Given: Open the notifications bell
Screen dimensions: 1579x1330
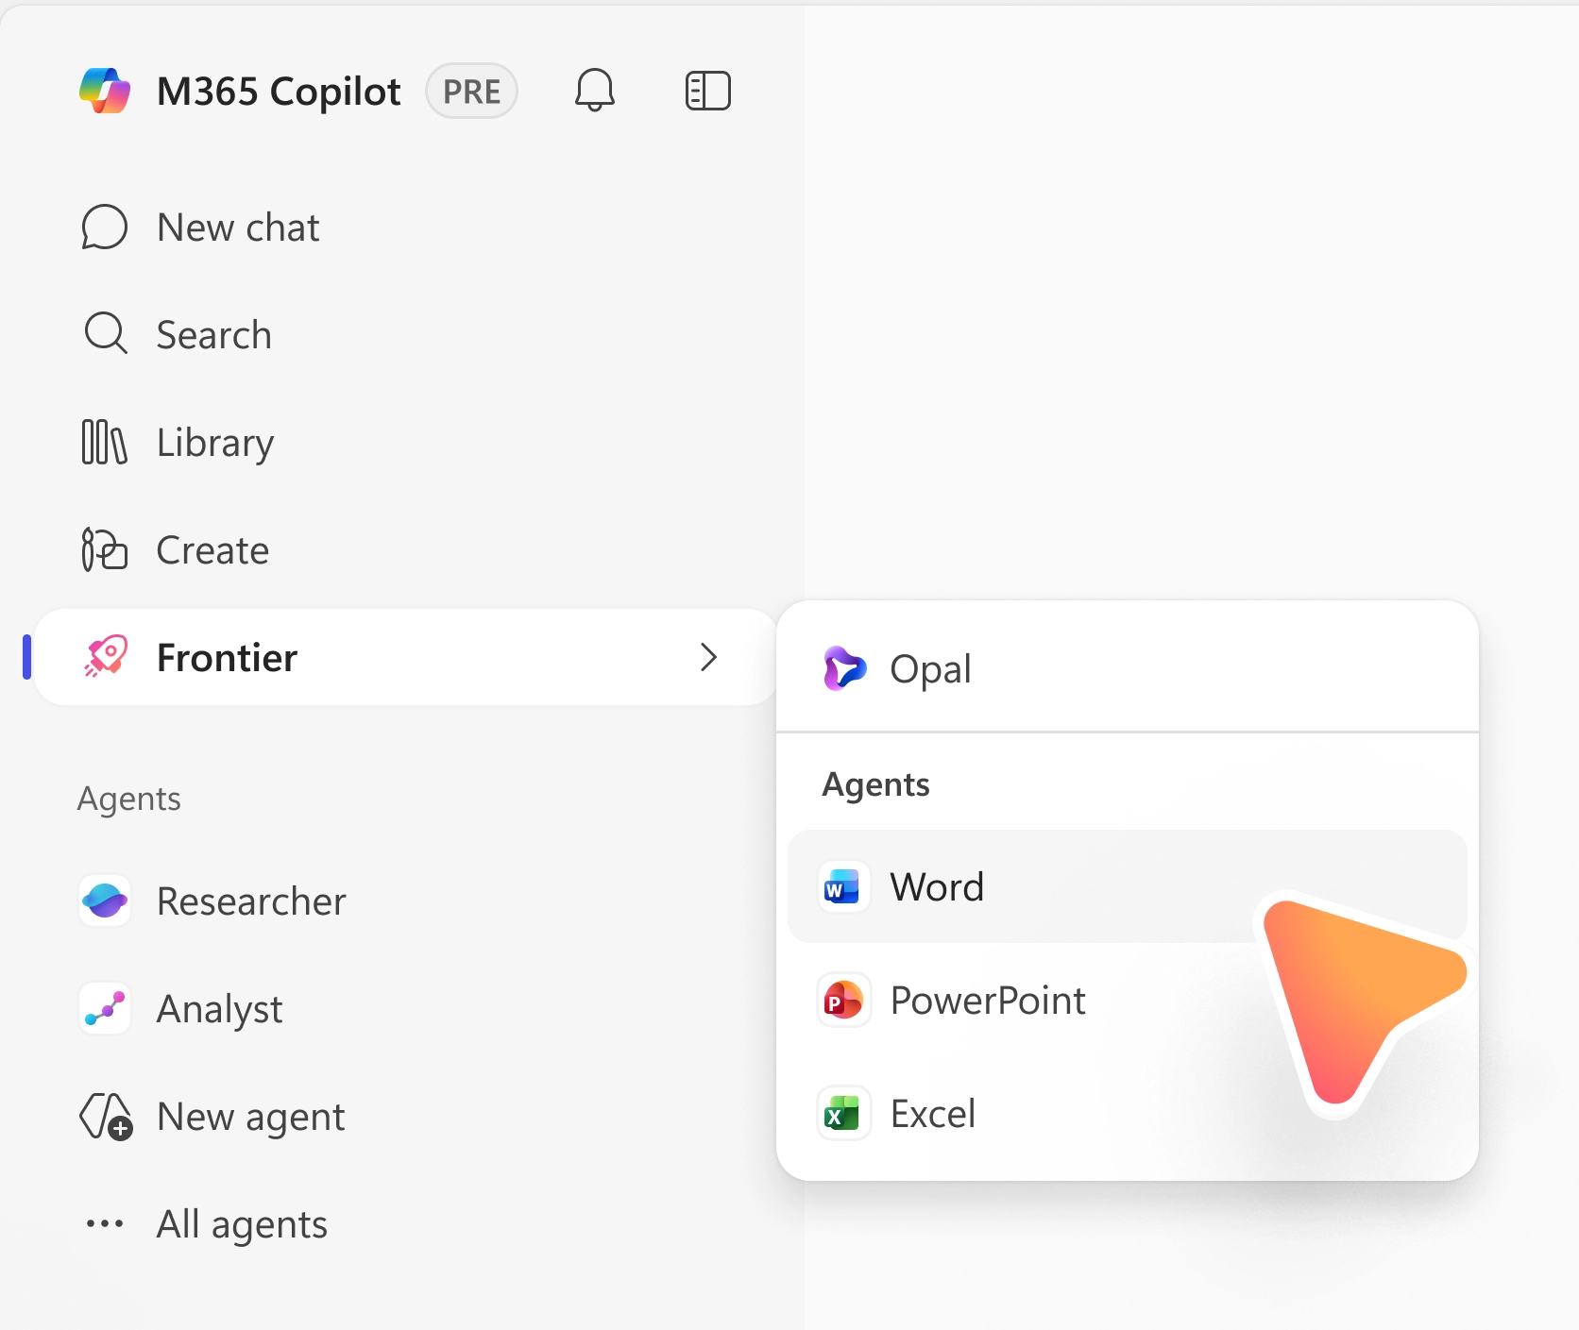Looking at the screenshot, I should (x=595, y=91).
